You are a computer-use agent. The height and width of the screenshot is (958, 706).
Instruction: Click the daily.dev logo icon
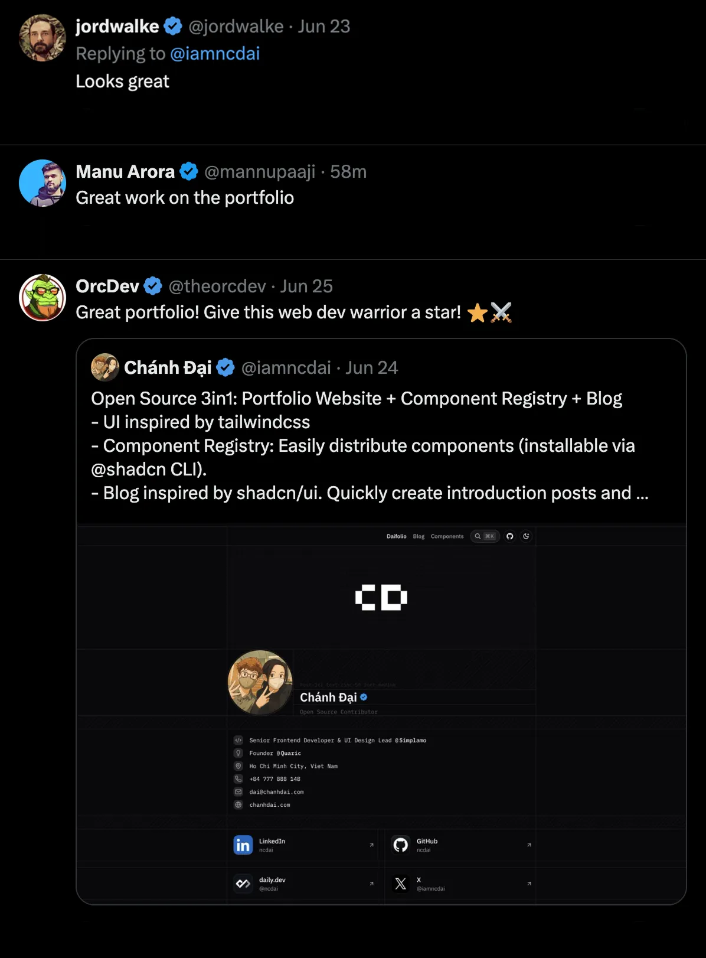click(x=243, y=884)
